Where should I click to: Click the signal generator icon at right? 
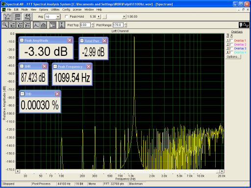point(244,25)
